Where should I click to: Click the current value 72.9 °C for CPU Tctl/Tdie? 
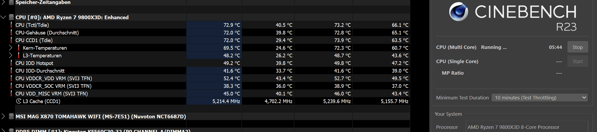232,25
